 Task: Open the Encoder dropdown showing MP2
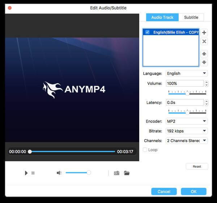click(x=187, y=121)
